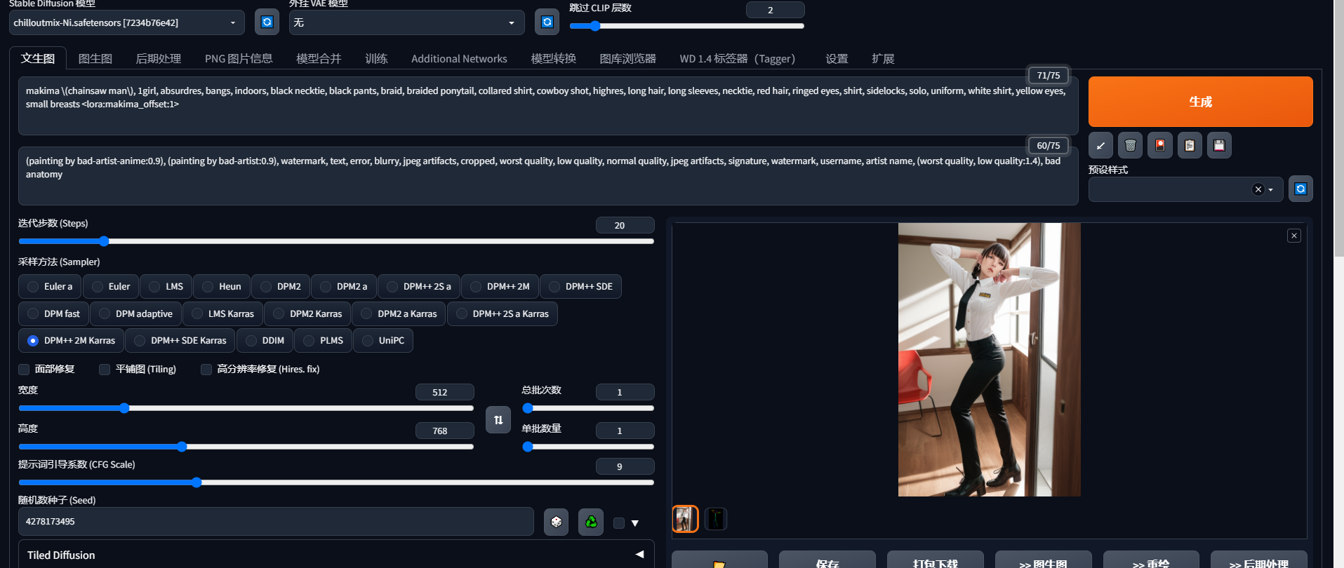Open the Stable Diffusion model dropdown
Image resolution: width=1344 pixels, height=568 pixels.
pos(126,22)
